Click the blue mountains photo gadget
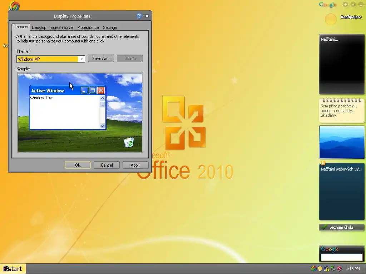This screenshot has width=366, height=274. (x=342, y=142)
